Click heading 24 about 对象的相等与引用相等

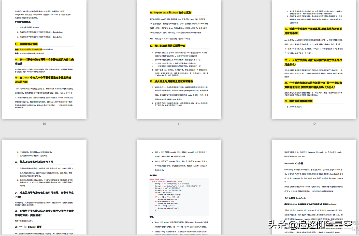point(44,195)
